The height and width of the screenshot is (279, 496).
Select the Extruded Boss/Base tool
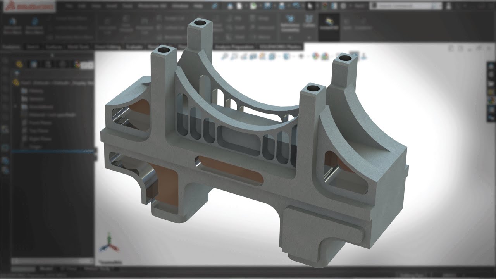tap(13, 26)
